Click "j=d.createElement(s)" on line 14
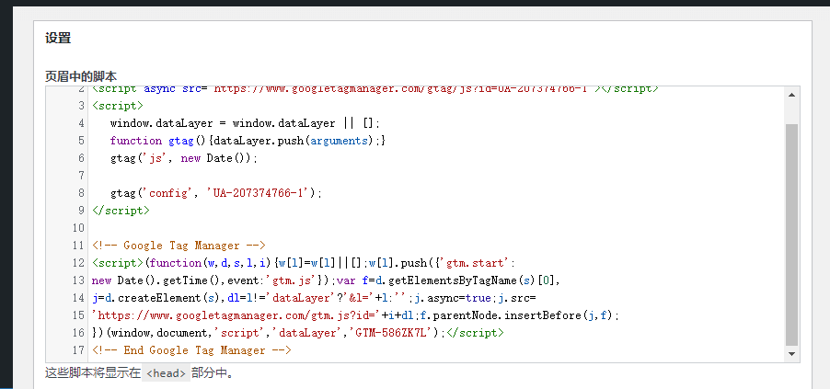The image size is (830, 389). [157, 298]
